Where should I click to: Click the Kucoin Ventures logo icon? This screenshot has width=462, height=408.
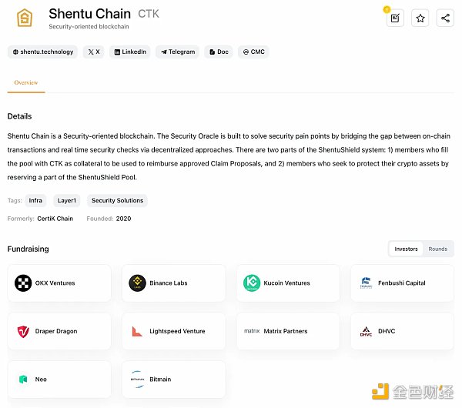(x=252, y=283)
